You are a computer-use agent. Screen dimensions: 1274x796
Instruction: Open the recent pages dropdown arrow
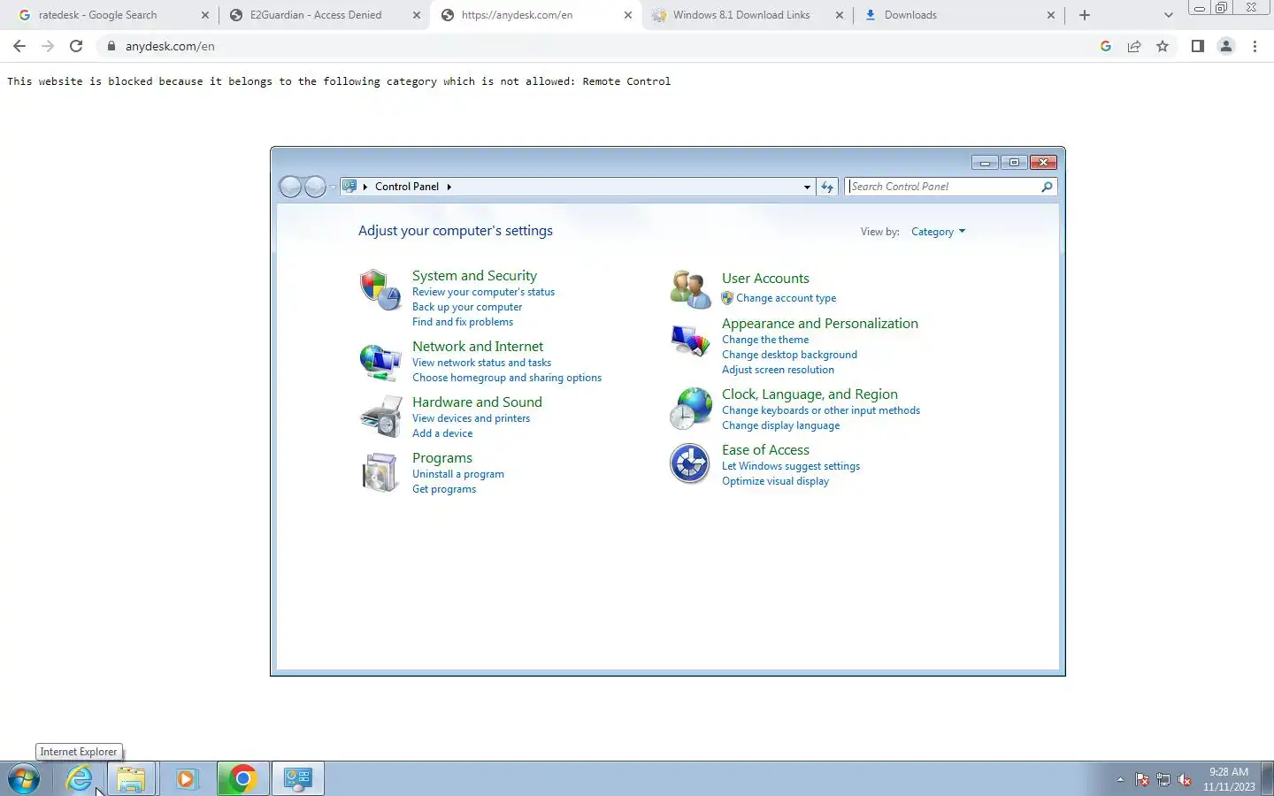pyautogui.click(x=333, y=187)
